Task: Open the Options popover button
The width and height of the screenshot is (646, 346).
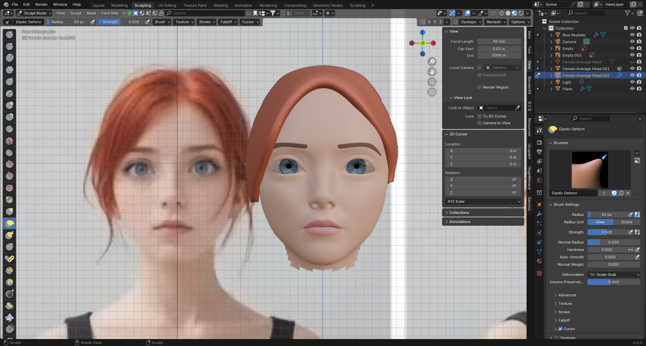Action: tap(520, 22)
